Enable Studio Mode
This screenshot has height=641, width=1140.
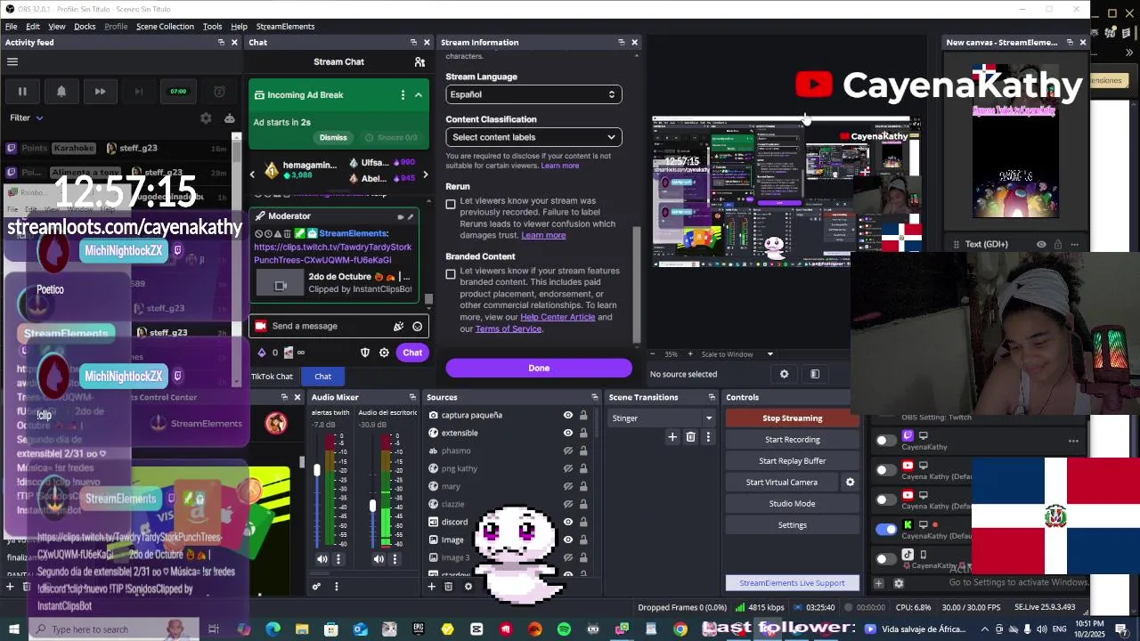click(x=792, y=503)
